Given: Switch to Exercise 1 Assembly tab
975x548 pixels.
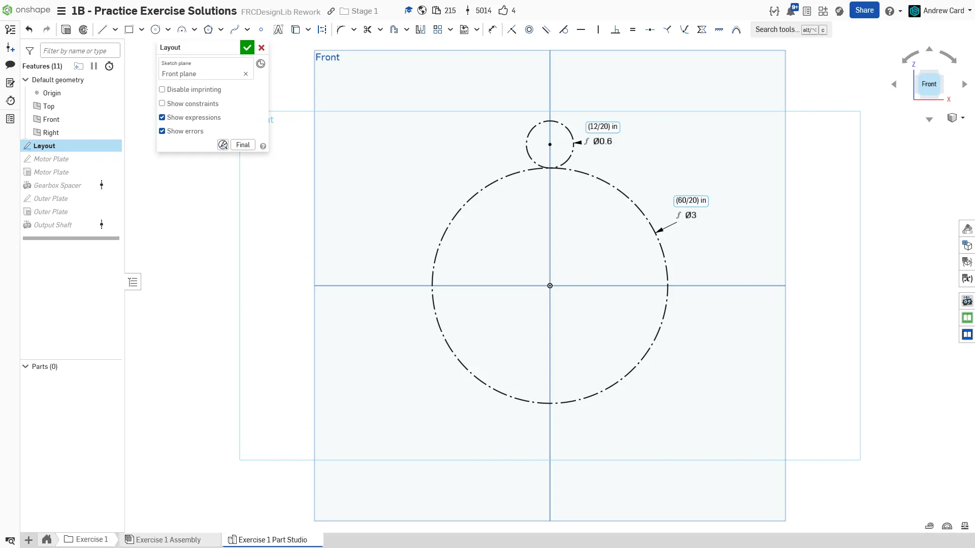Looking at the screenshot, I should click(x=168, y=540).
